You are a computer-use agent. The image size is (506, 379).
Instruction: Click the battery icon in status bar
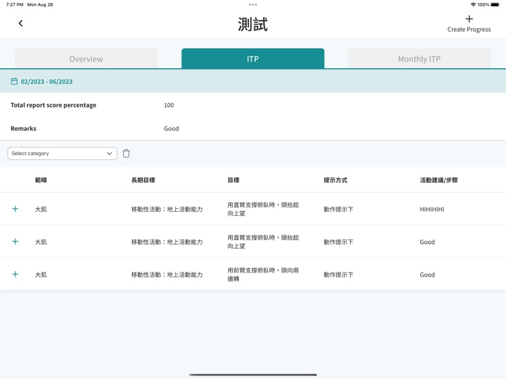tap(495, 5)
